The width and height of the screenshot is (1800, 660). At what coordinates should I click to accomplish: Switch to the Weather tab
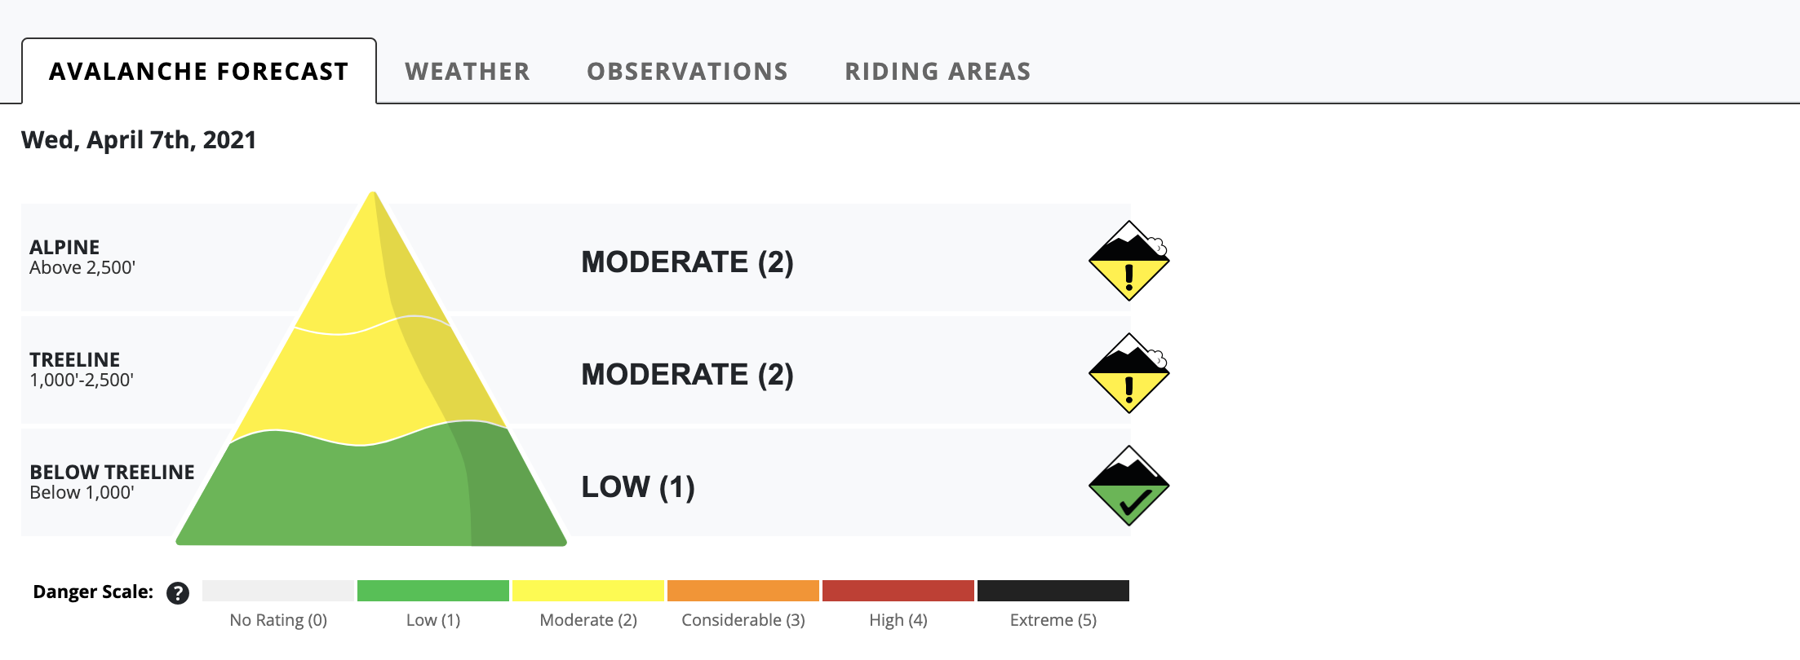(468, 72)
